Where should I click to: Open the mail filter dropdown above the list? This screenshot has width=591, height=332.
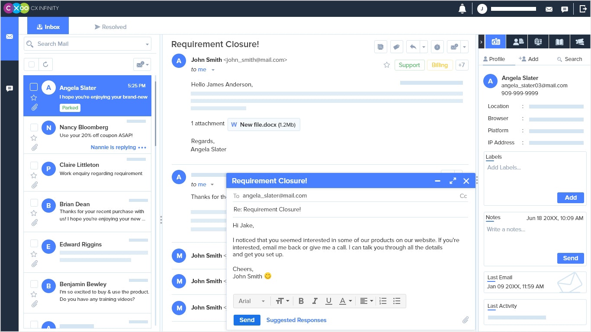(142, 64)
